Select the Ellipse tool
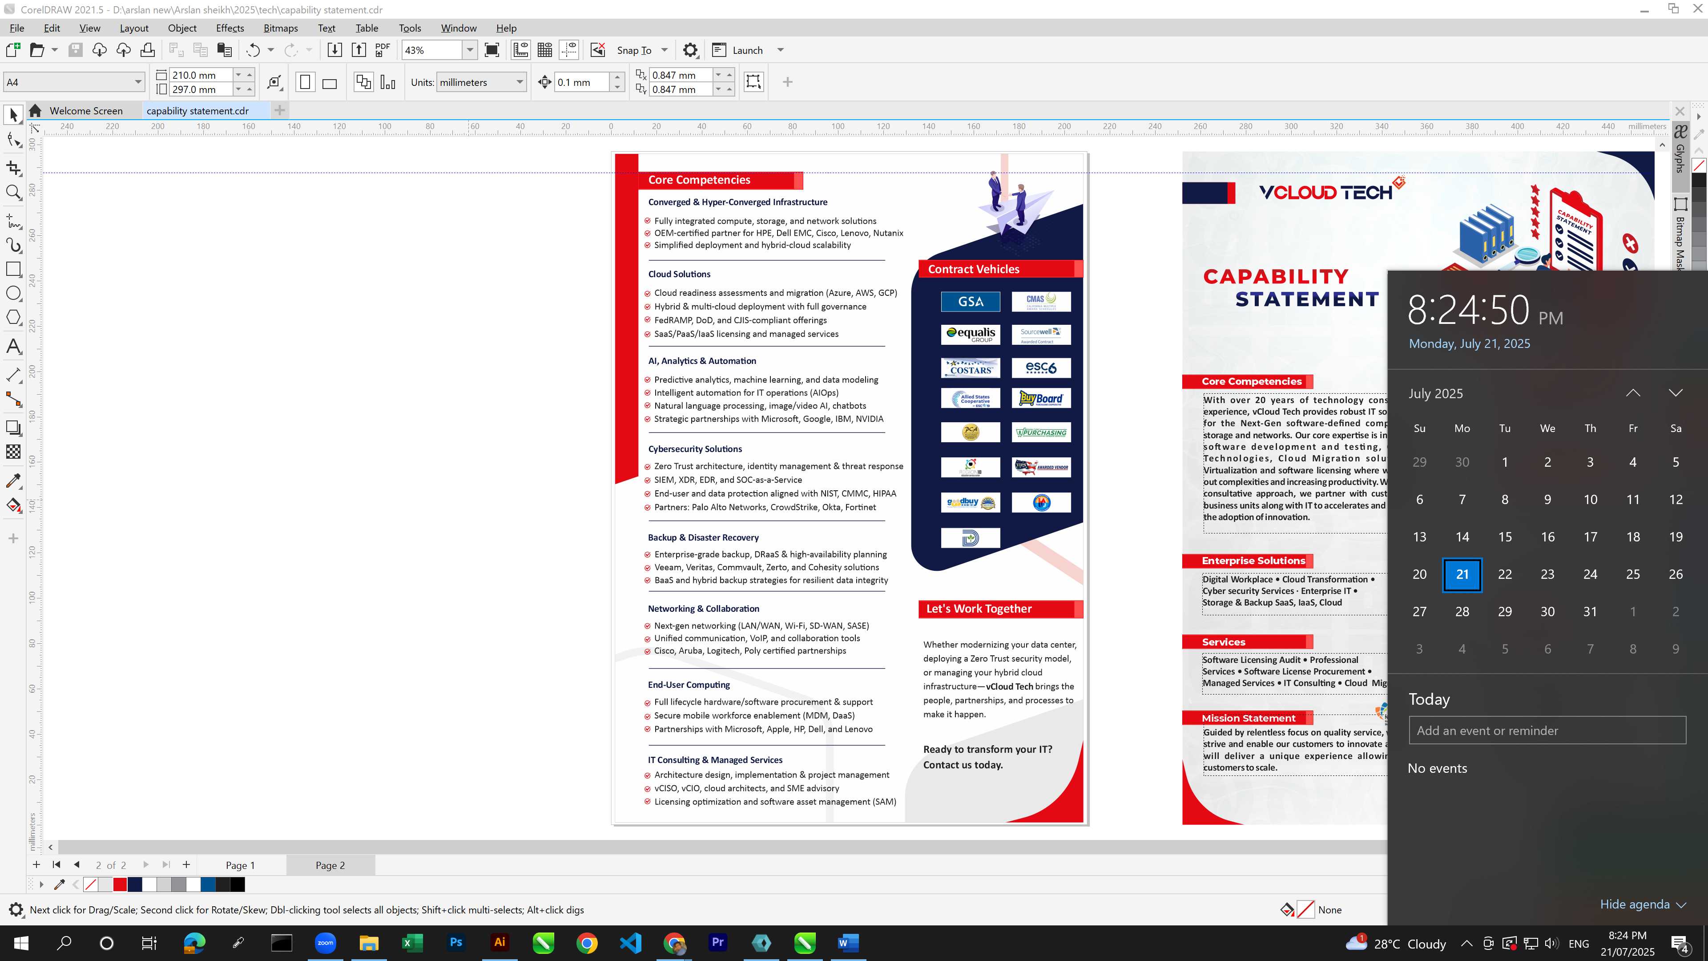 tap(13, 293)
